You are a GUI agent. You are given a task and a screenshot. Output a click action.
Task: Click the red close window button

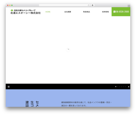click(8, 5)
